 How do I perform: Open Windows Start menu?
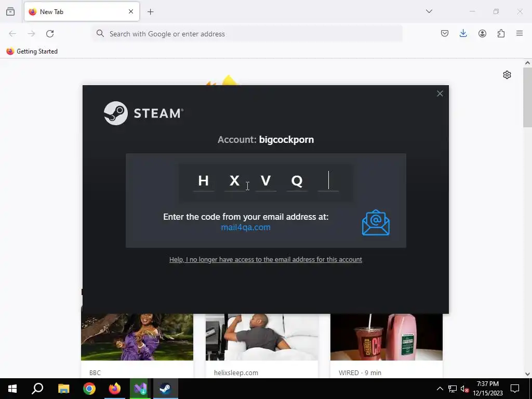[x=12, y=389]
